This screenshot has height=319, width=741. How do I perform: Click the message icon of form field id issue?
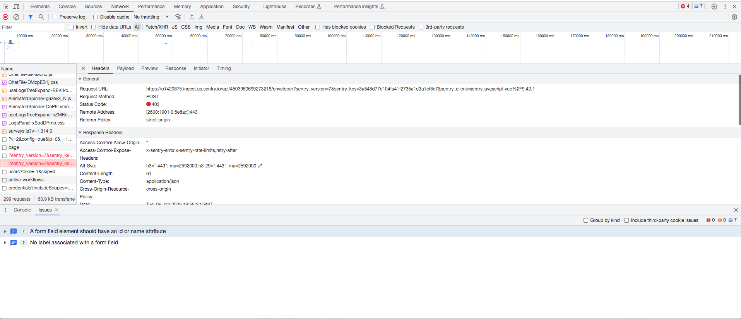coord(14,231)
